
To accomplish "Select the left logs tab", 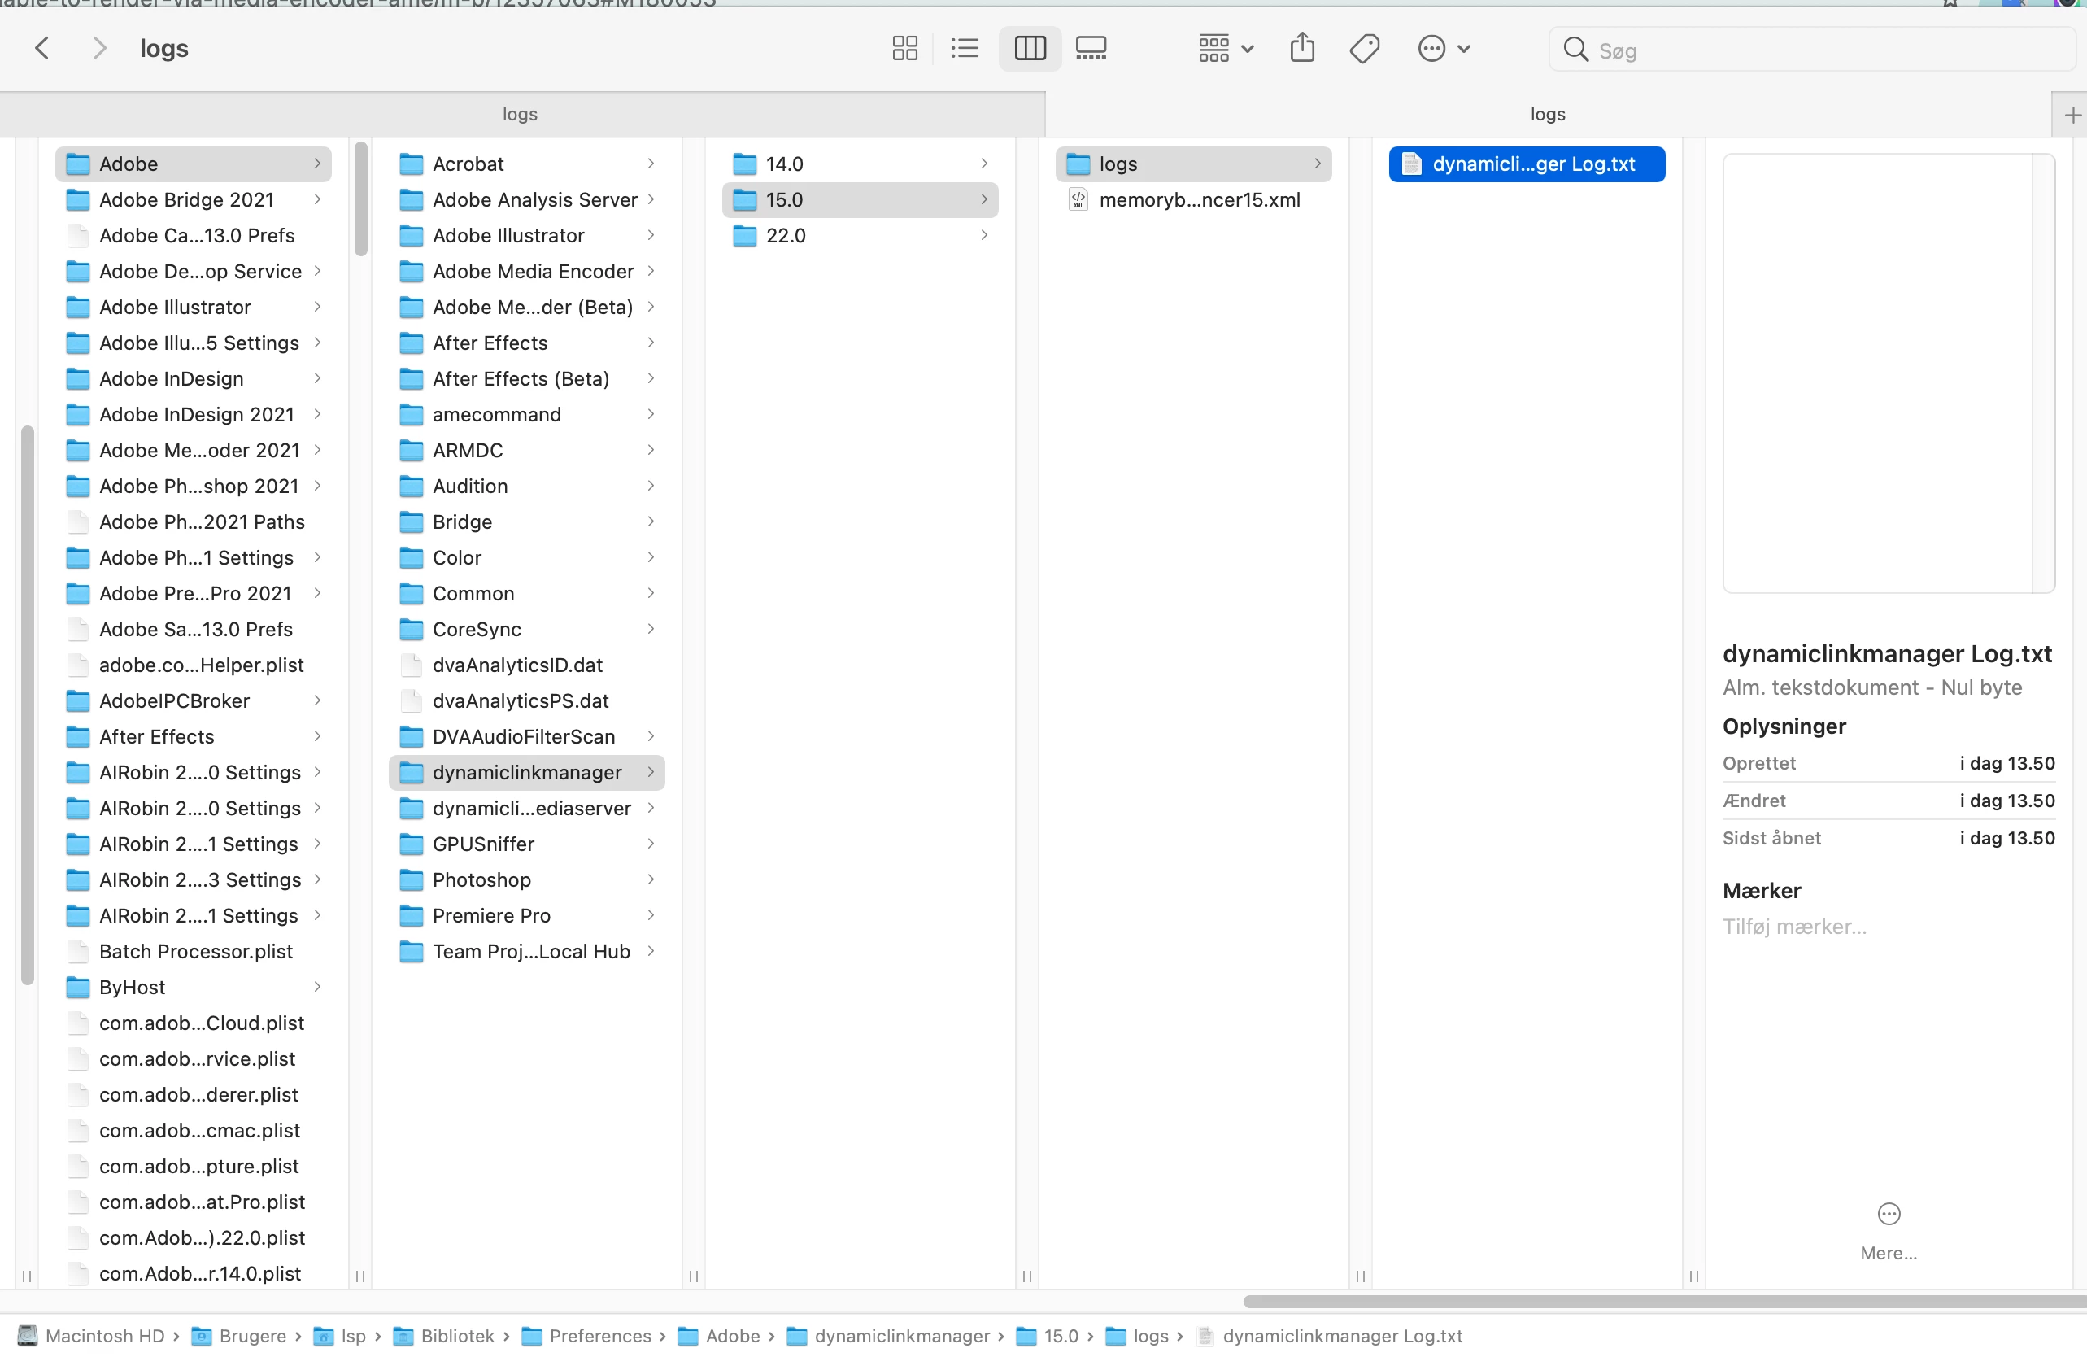I will point(520,114).
